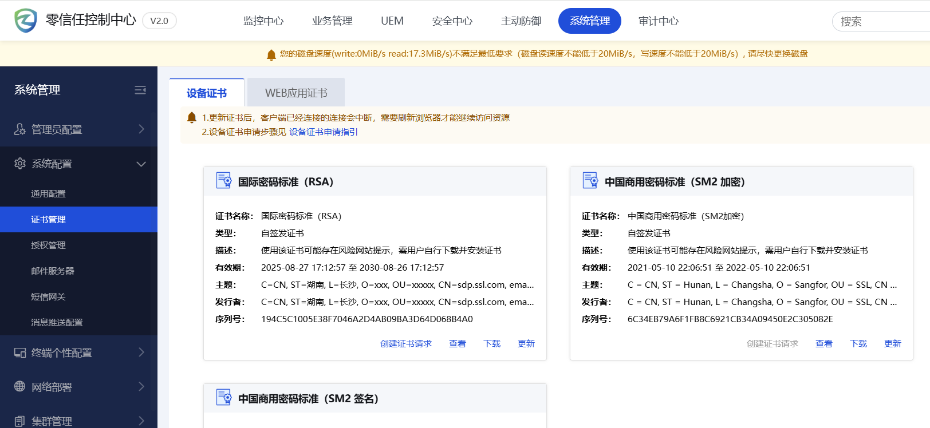Click the zero trust control center logo
930x428 pixels.
[26, 21]
